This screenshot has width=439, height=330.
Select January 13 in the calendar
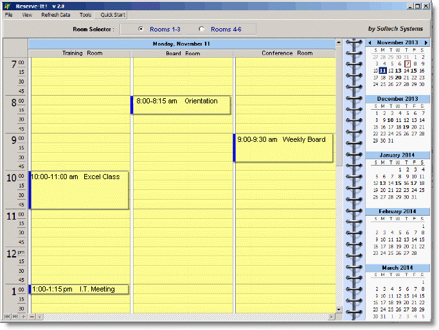(382, 183)
